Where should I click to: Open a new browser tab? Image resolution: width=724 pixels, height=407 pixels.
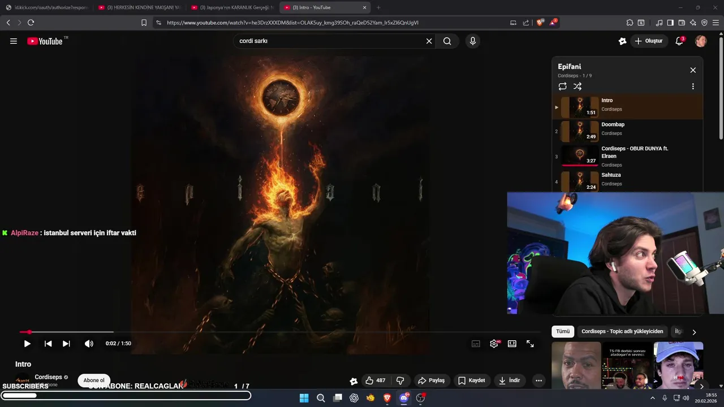coord(378,7)
